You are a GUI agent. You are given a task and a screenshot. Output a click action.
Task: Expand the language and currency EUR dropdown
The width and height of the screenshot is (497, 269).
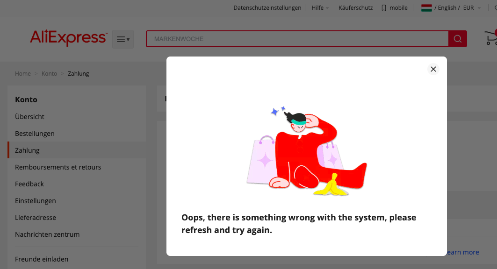point(471,8)
